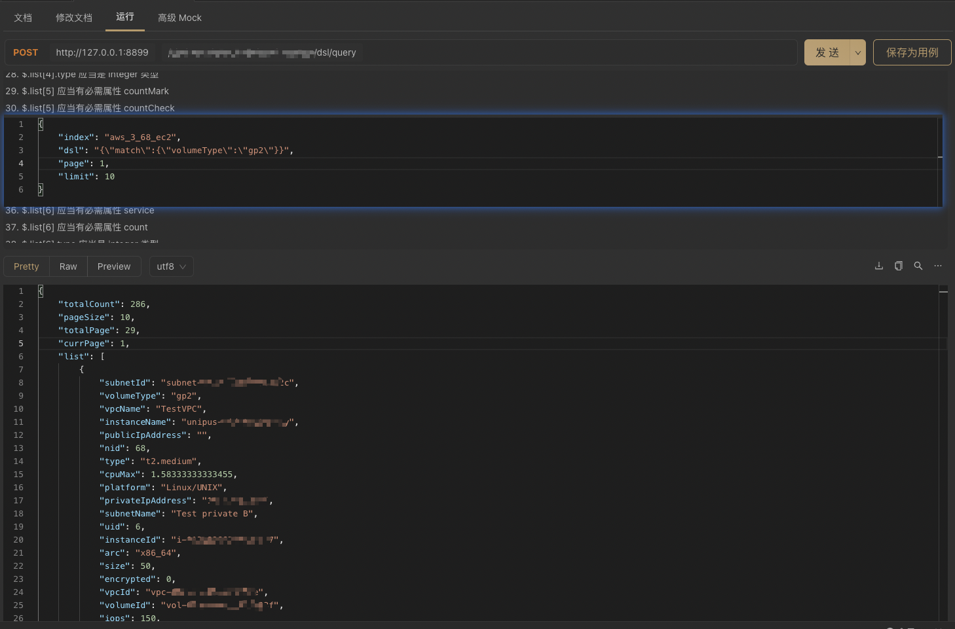Copy the response with copy icon
Viewport: 955px width, 629px height.
899,266
